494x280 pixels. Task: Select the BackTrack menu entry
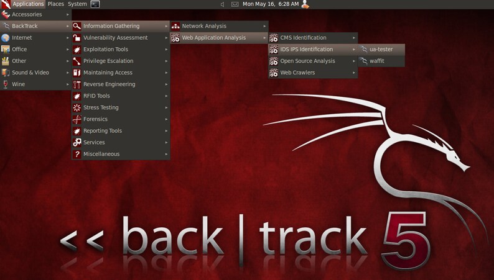35,26
